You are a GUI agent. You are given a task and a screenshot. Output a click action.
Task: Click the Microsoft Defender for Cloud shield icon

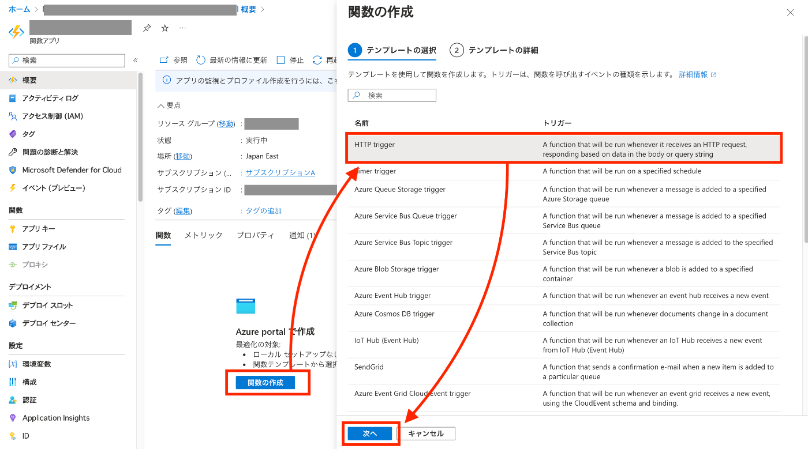pos(13,170)
